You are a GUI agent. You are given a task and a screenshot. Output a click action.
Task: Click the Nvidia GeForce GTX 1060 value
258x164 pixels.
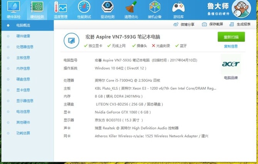(x=123, y=112)
